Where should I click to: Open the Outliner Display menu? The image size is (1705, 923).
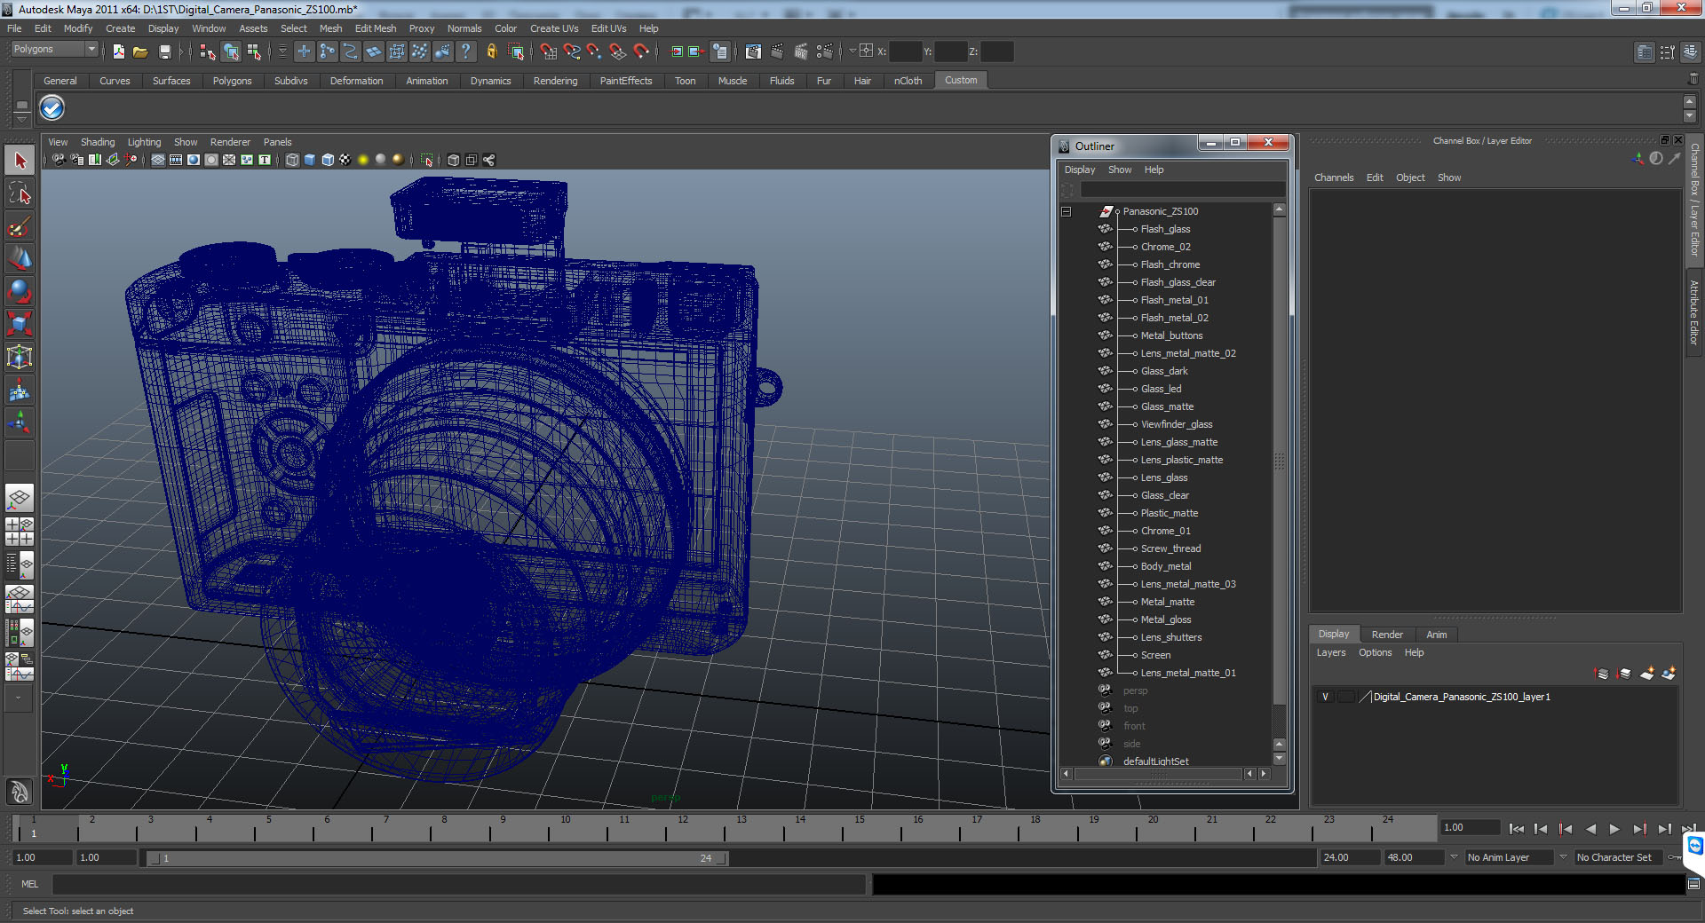tap(1080, 170)
